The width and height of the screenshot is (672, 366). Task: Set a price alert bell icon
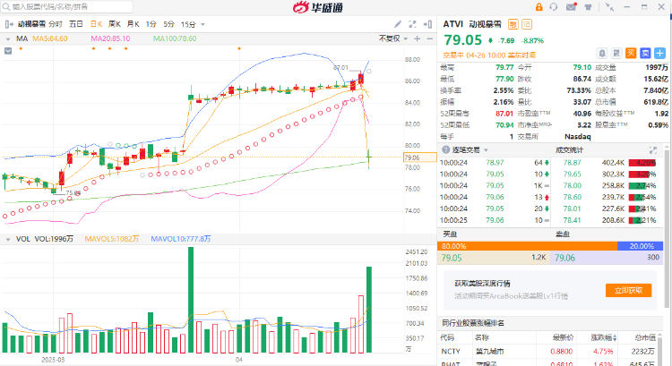point(602,53)
